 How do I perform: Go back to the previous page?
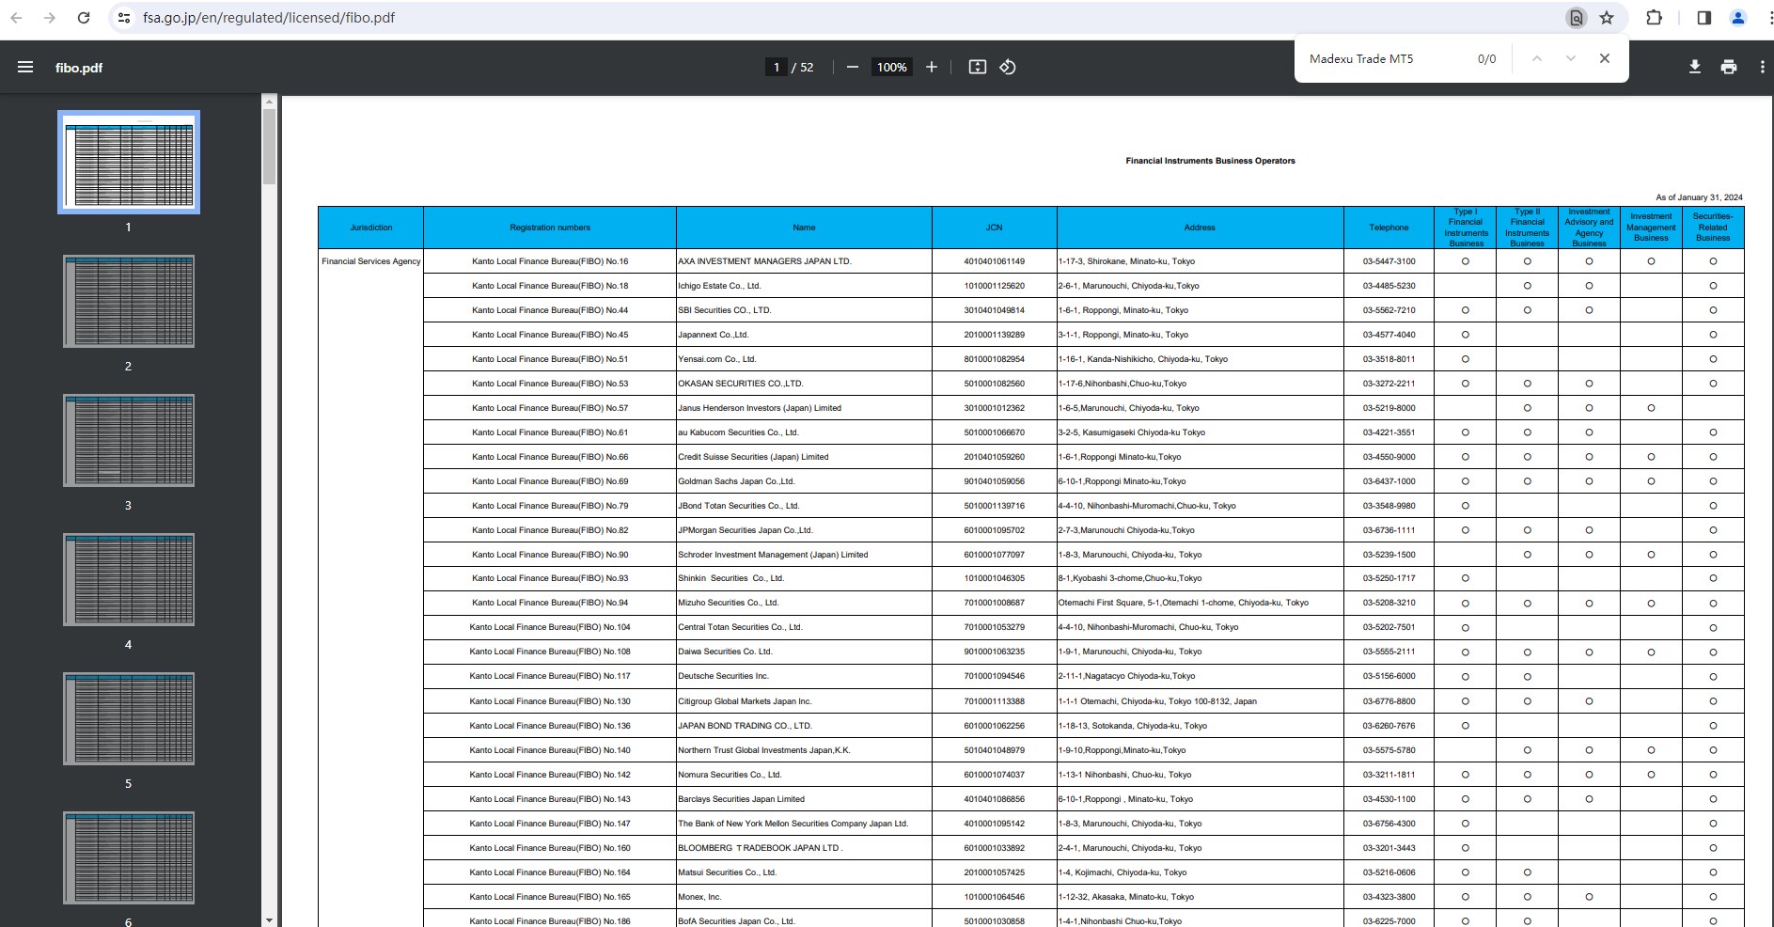pos(16,18)
